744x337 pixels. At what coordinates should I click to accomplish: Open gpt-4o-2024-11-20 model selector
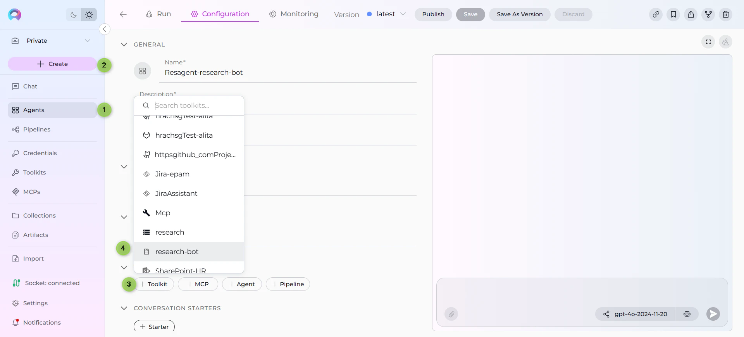635,314
